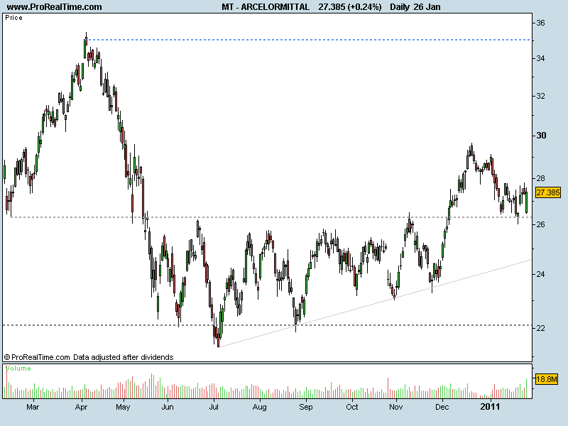Screen dimensions: 568x426
Task: Select the yellow 18.8M volume tag
Action: pyautogui.click(x=546, y=379)
